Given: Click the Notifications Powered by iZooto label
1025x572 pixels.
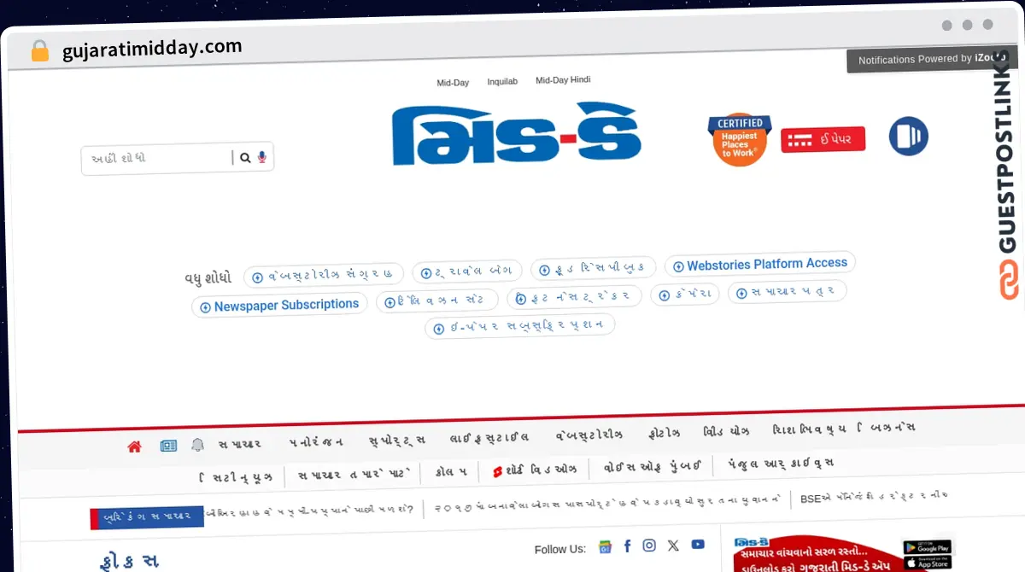Looking at the screenshot, I should coord(932,59).
